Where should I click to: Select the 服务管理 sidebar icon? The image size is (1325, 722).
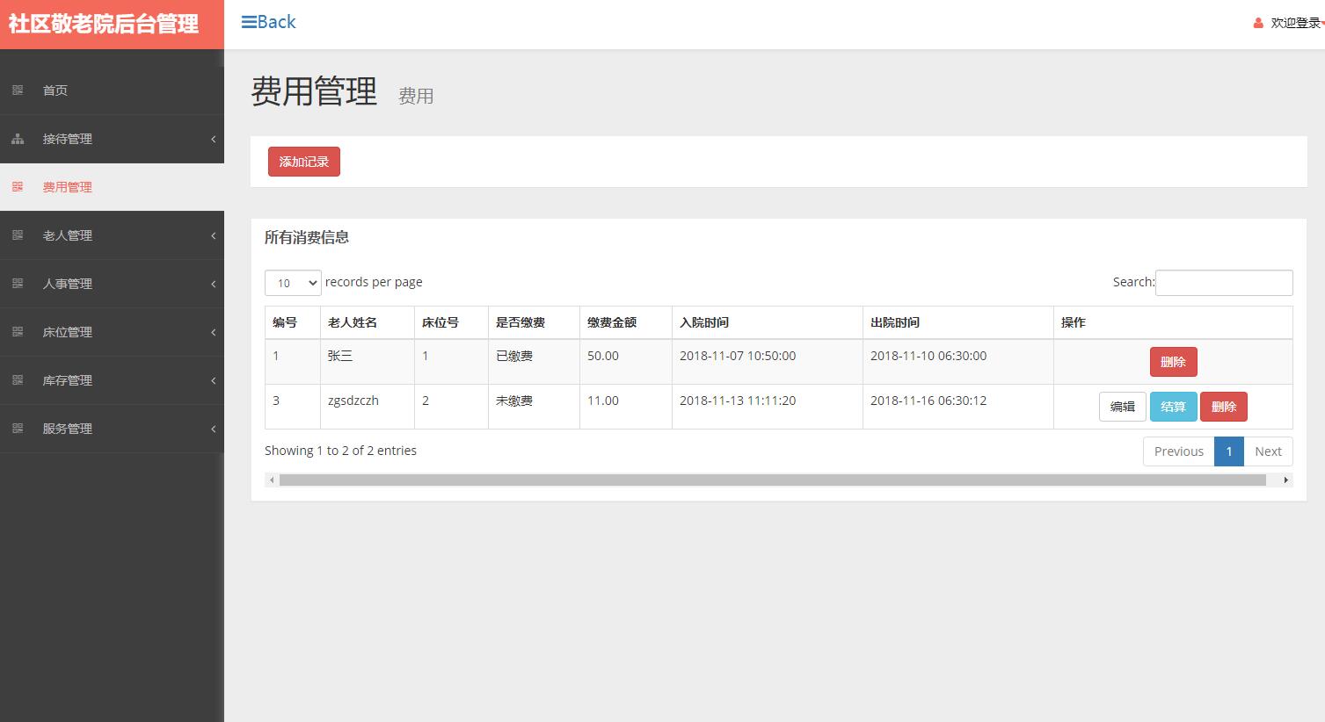pyautogui.click(x=17, y=428)
